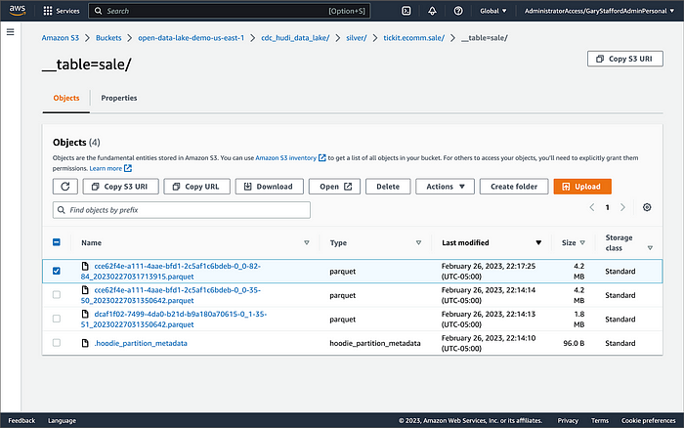The image size is (684, 428).
Task: Open the Privacy footer link
Action: tap(568, 420)
